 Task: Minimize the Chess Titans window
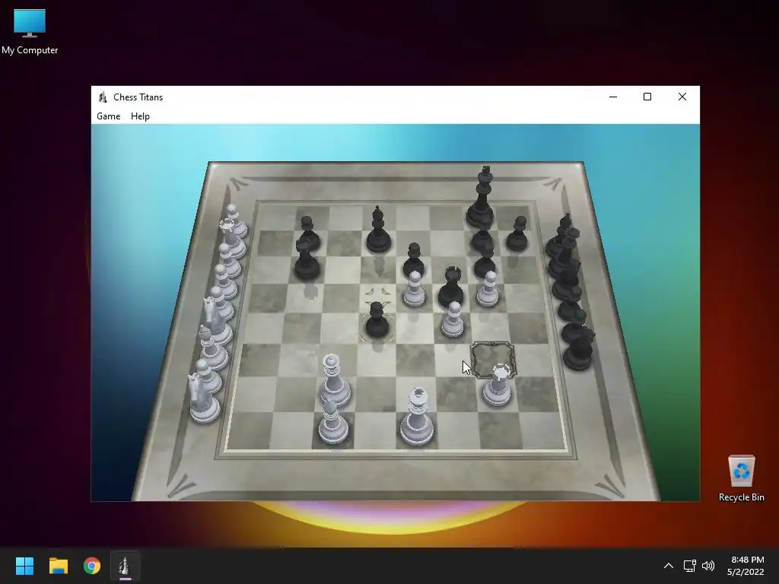pyautogui.click(x=613, y=97)
